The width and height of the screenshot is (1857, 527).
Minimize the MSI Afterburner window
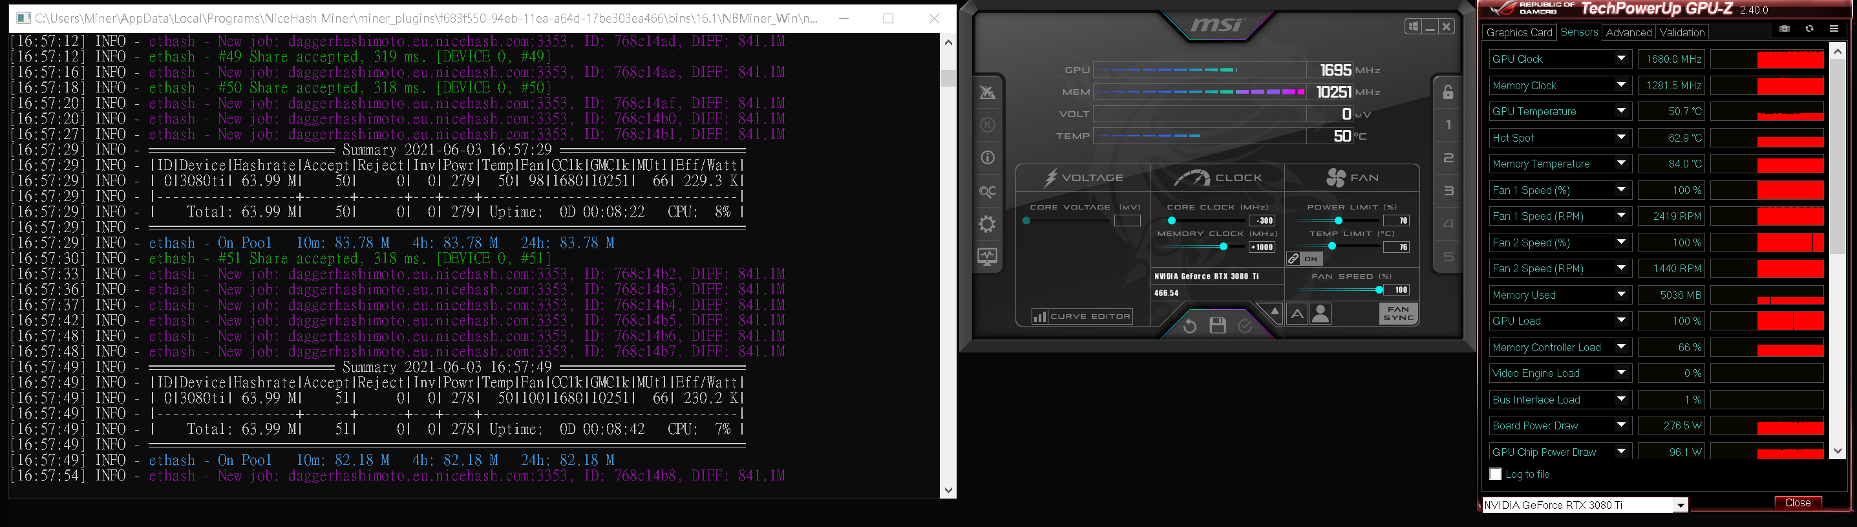[1430, 27]
